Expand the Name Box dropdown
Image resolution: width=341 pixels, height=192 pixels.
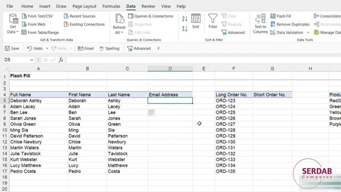(x=31, y=60)
